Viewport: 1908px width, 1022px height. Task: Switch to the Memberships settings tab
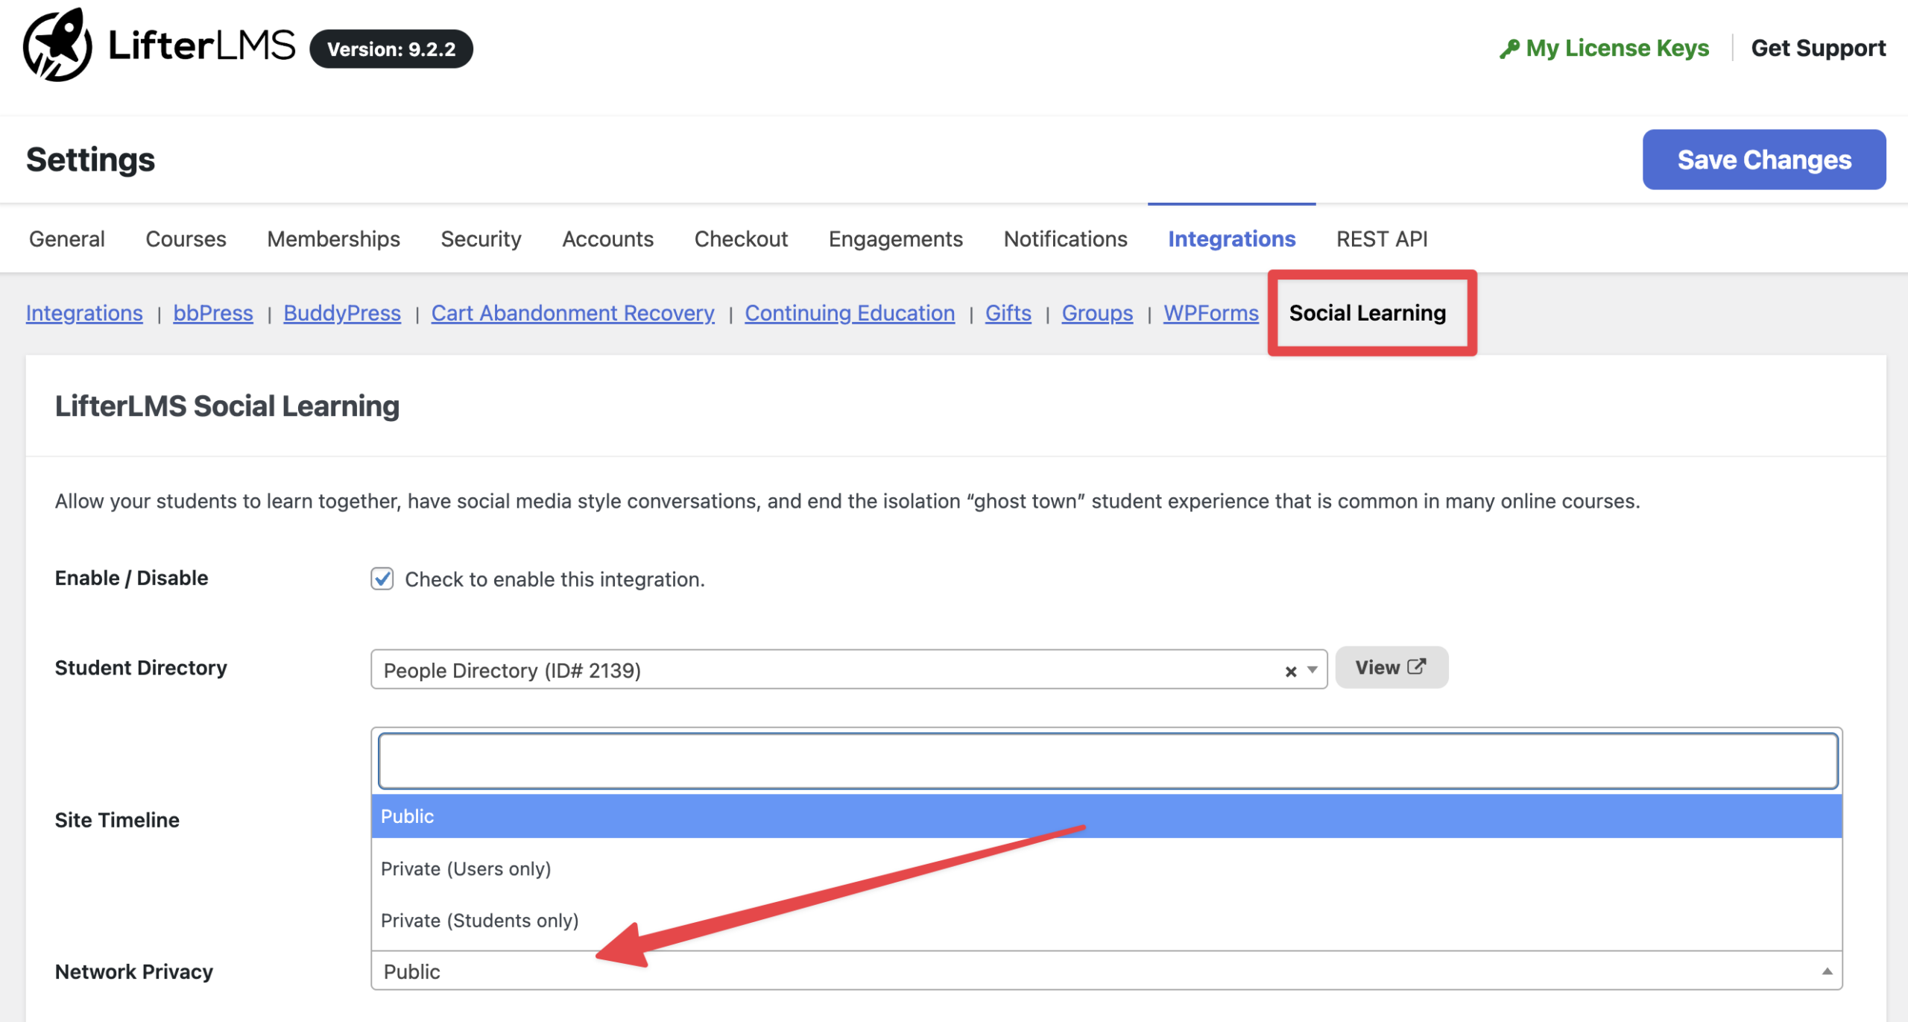tap(333, 239)
